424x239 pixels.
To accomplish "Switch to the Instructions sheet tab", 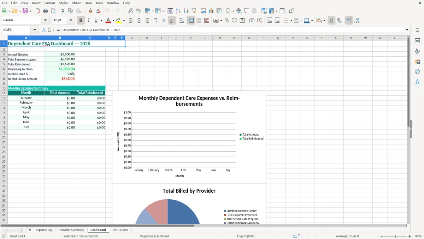I will coord(120,230).
